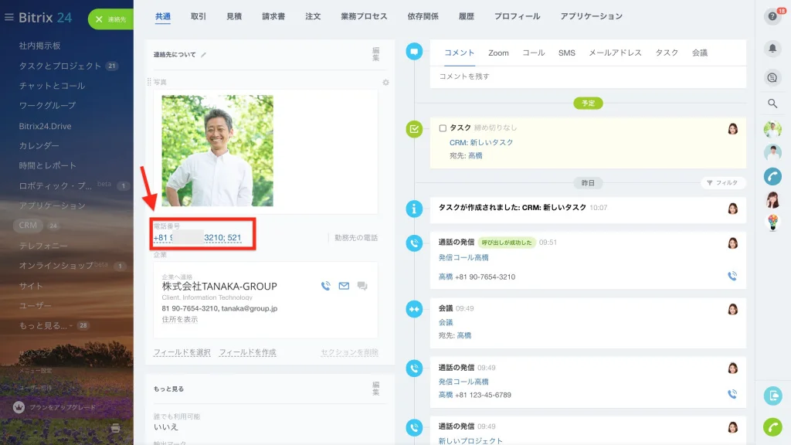Click into the コメントを残す field

pos(588,76)
